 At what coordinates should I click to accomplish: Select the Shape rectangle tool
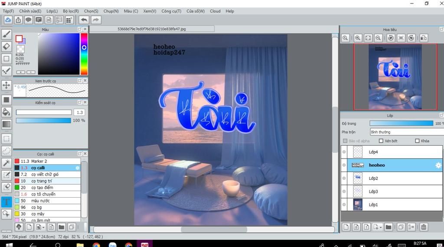(x=7, y=58)
